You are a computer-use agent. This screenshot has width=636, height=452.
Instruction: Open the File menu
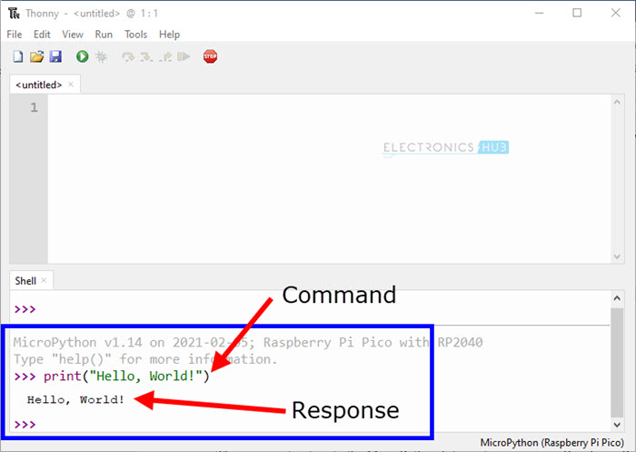click(15, 35)
